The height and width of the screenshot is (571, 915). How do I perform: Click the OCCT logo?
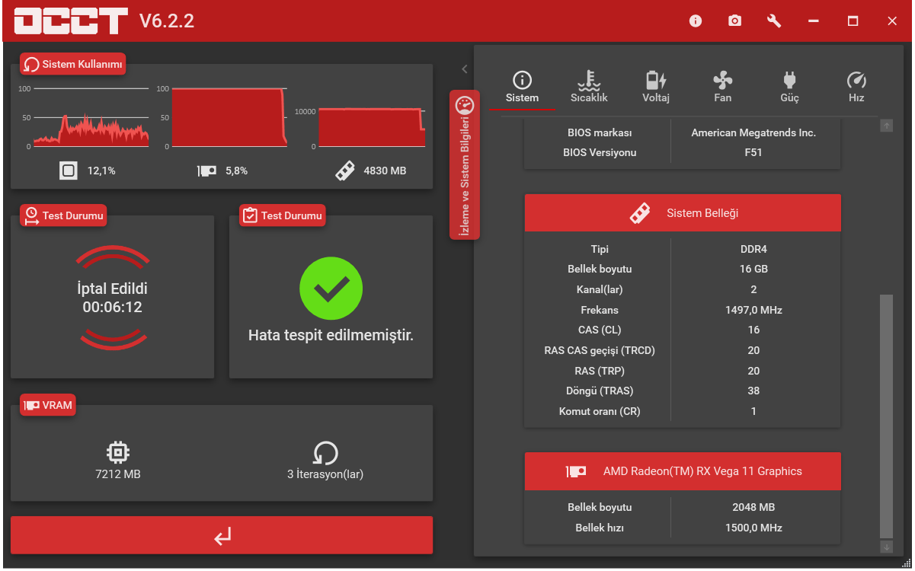71,21
